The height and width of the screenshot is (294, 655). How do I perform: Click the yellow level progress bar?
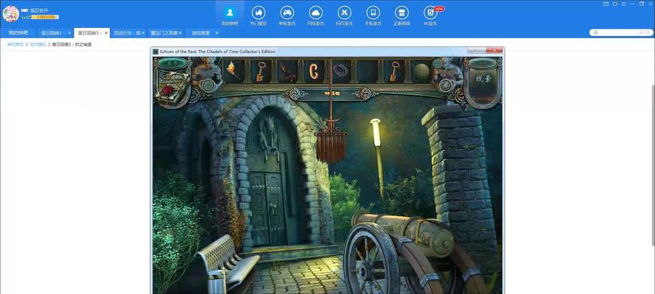tap(45, 17)
